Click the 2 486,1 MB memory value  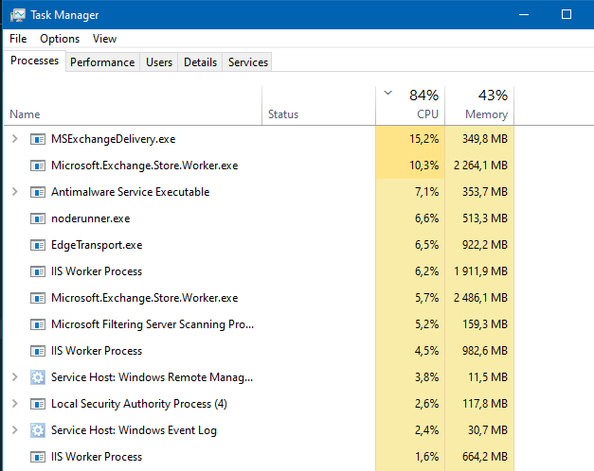(x=480, y=298)
